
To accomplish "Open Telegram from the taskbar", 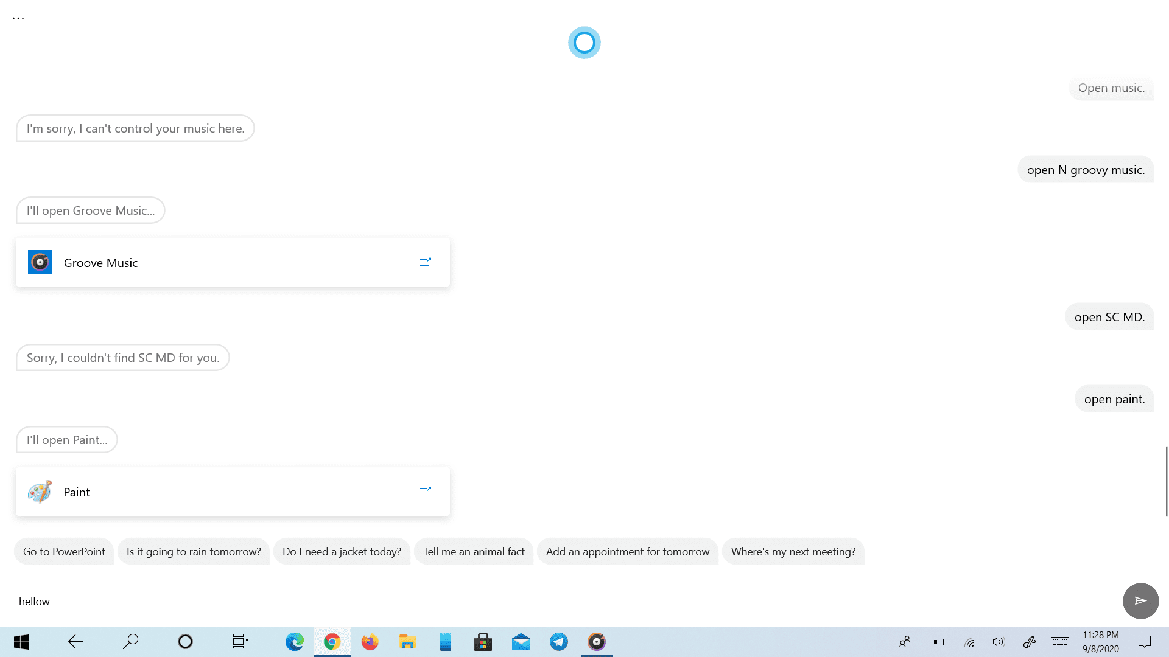I will point(559,642).
